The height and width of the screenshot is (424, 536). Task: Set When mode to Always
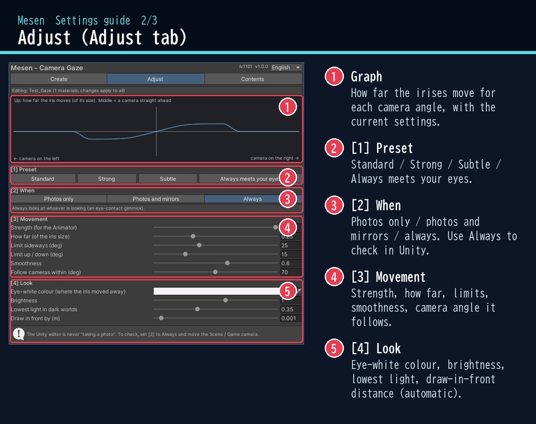253,199
